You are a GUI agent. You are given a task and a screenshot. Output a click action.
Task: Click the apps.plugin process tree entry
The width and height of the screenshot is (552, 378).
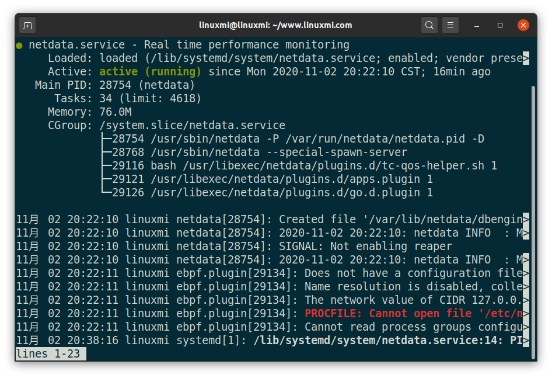(x=272, y=179)
